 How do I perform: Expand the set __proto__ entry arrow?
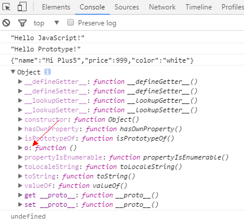coord(20,204)
